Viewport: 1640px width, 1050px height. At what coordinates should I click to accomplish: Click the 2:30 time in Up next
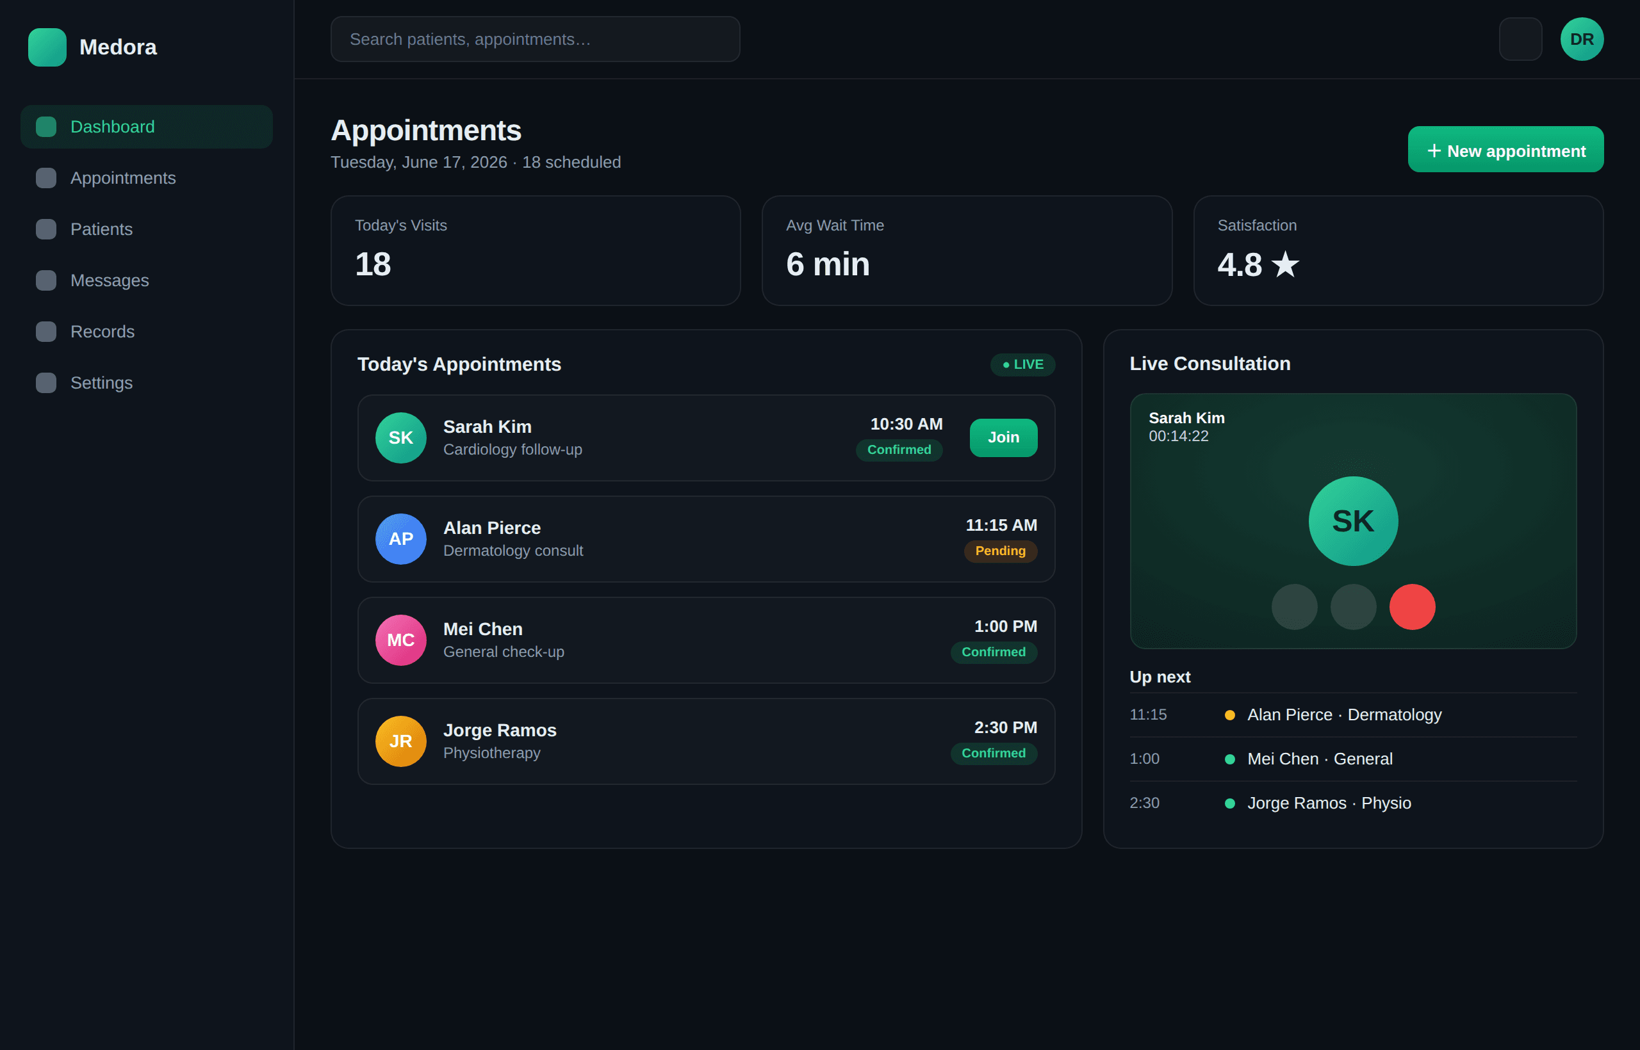[x=1144, y=803]
